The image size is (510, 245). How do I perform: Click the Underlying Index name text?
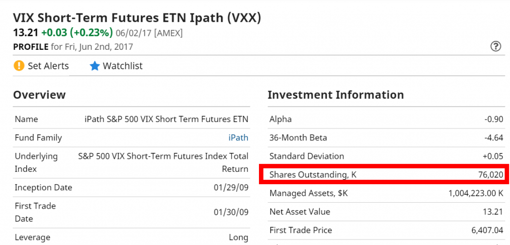(x=163, y=162)
